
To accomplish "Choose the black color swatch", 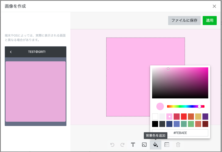I will 155,124.
